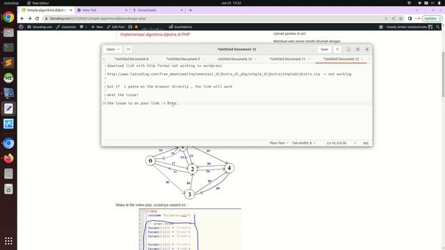
Task: Click the line 'what the issue?'
Action: point(123,95)
